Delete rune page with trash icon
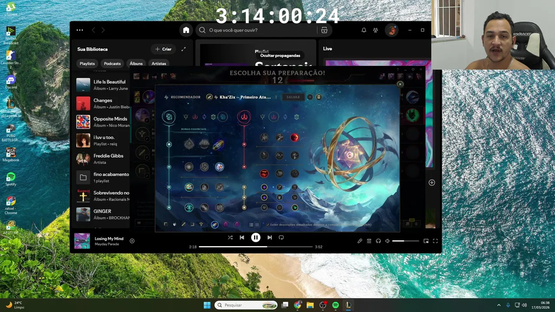 pyautogui.click(x=319, y=97)
